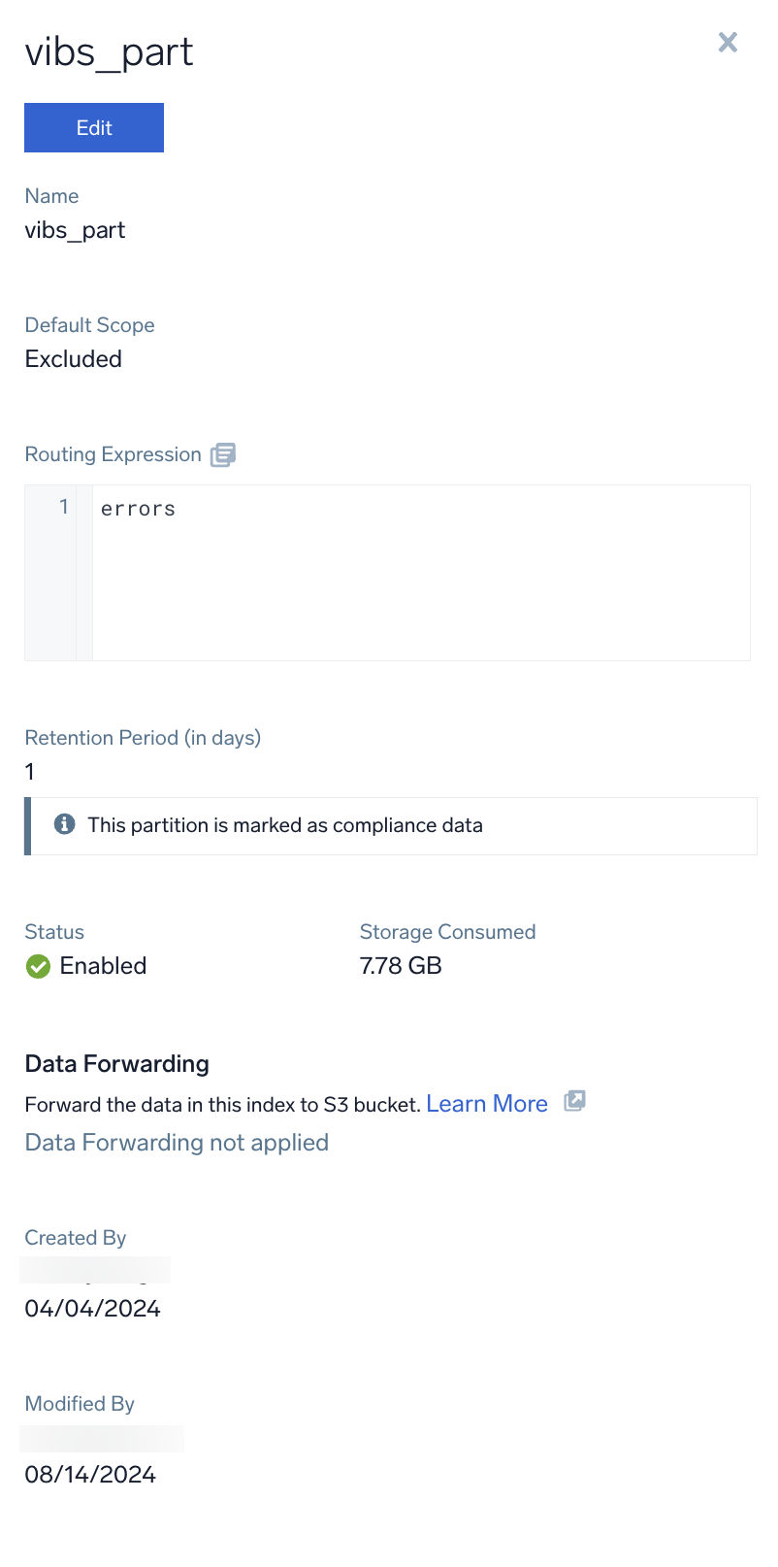
Task: Click line number 1 in editor gutter
Action: (x=64, y=507)
